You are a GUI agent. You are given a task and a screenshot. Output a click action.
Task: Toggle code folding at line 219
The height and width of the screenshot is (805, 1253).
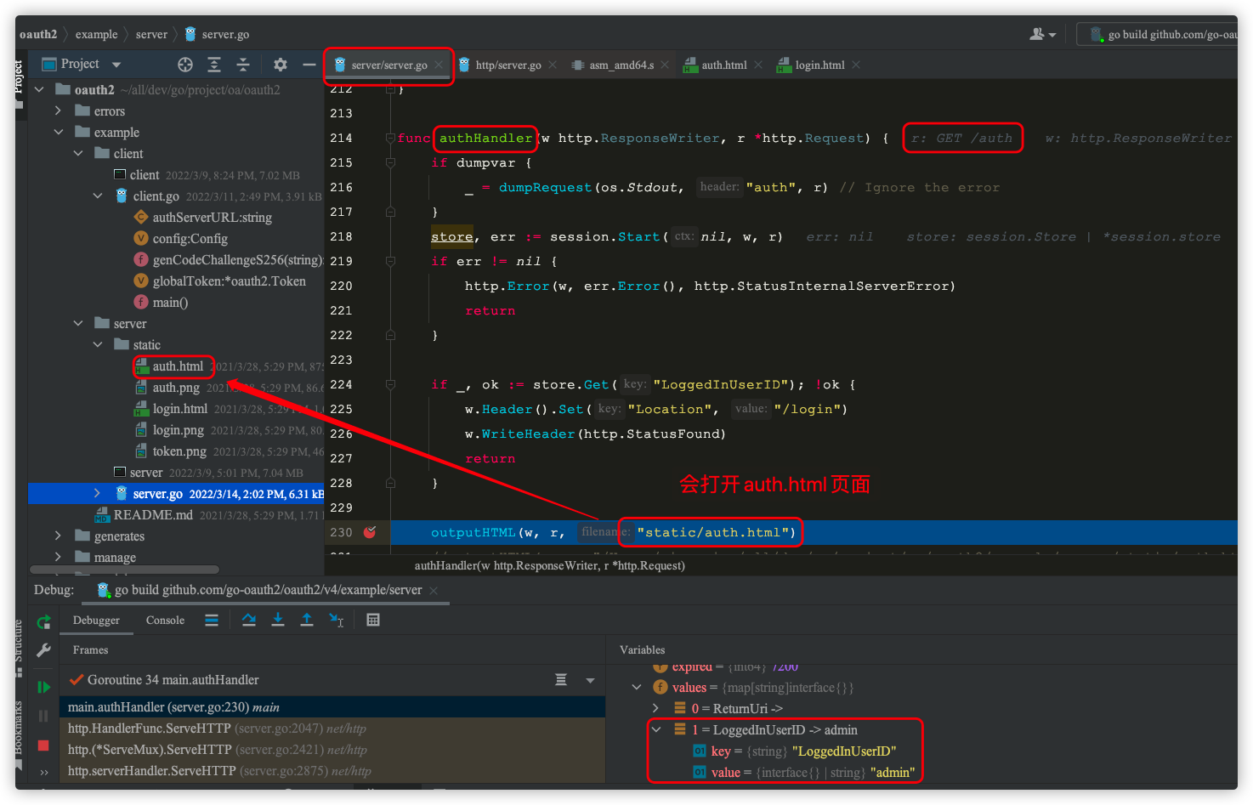tap(390, 261)
